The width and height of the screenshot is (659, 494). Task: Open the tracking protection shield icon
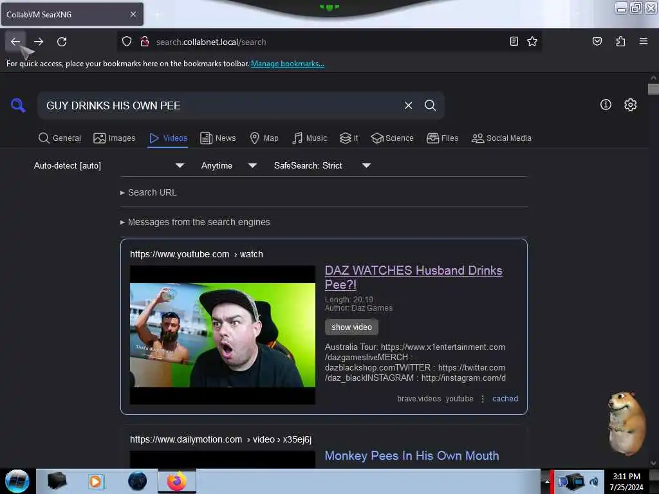coord(127,42)
